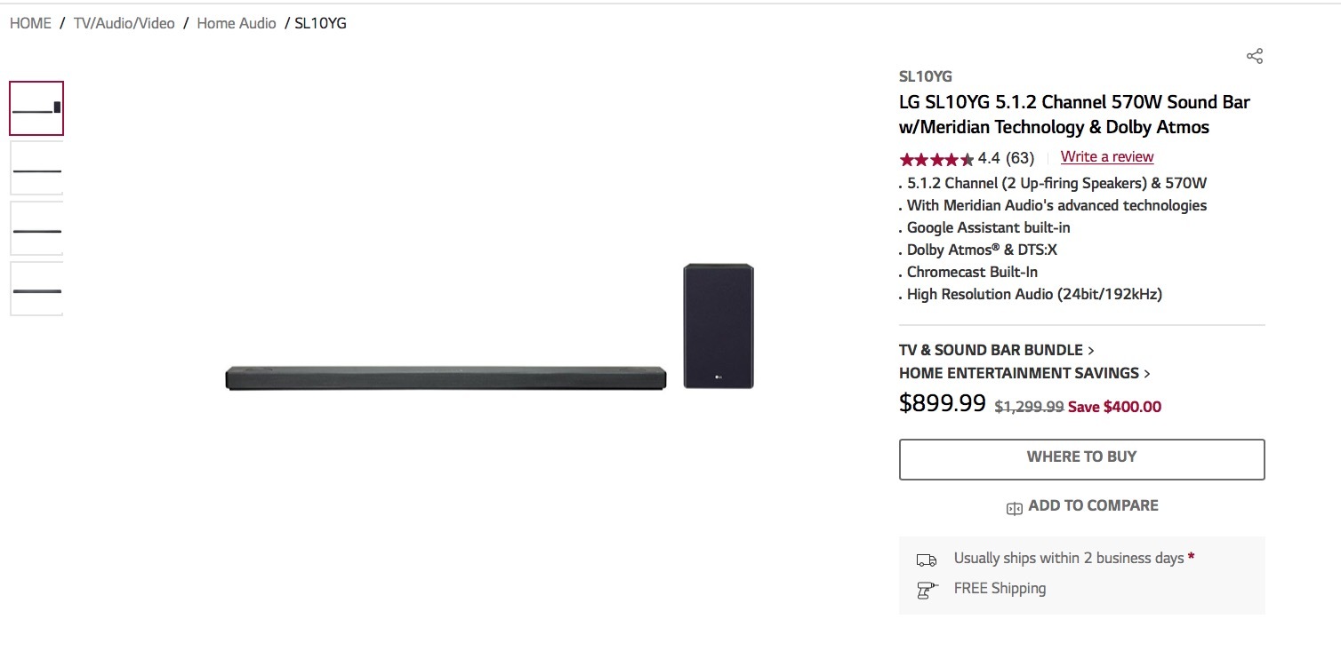Open TV/Audio/Video breadcrumb link
1341x659 pixels.
point(124,23)
